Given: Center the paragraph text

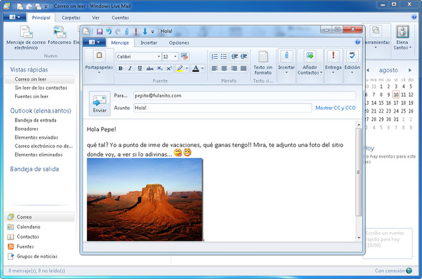Looking at the screenshot, I should pos(224,68).
